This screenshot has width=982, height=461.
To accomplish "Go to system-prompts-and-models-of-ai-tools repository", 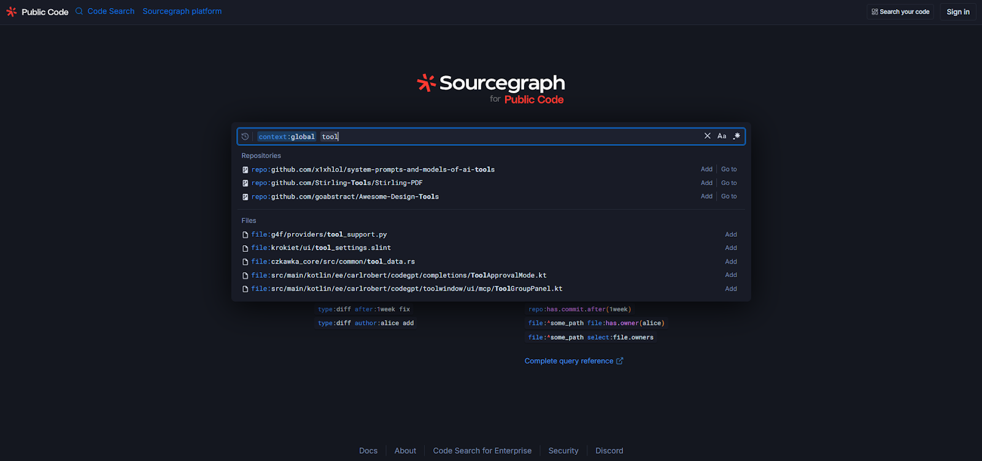I will [729, 169].
